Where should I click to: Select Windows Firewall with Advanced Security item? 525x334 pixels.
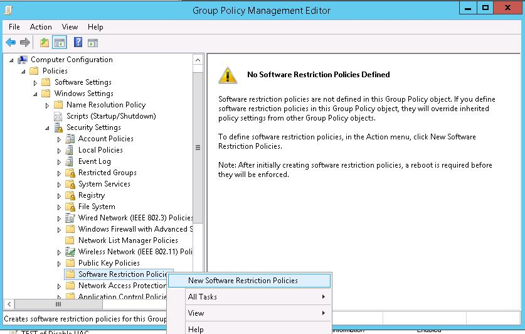click(x=135, y=229)
